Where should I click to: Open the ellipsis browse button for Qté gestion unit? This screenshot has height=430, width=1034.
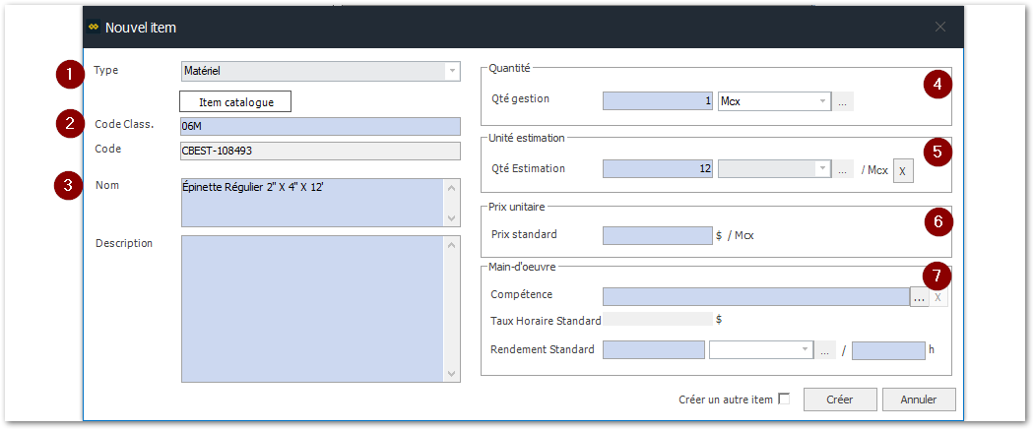pyautogui.click(x=844, y=100)
